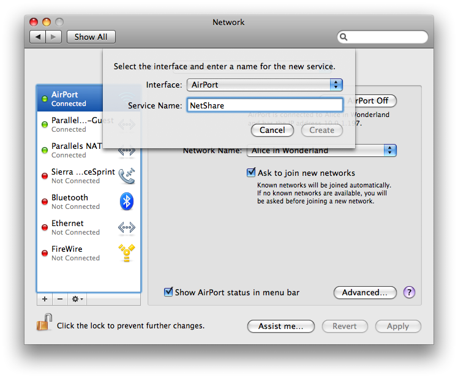Image resolution: width=458 pixels, height=378 pixels.
Task: Open the purple help button
Action: tap(409, 292)
